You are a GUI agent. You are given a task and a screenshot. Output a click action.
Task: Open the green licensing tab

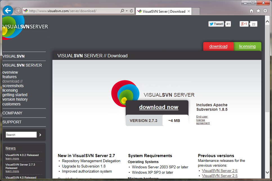[x=247, y=46]
